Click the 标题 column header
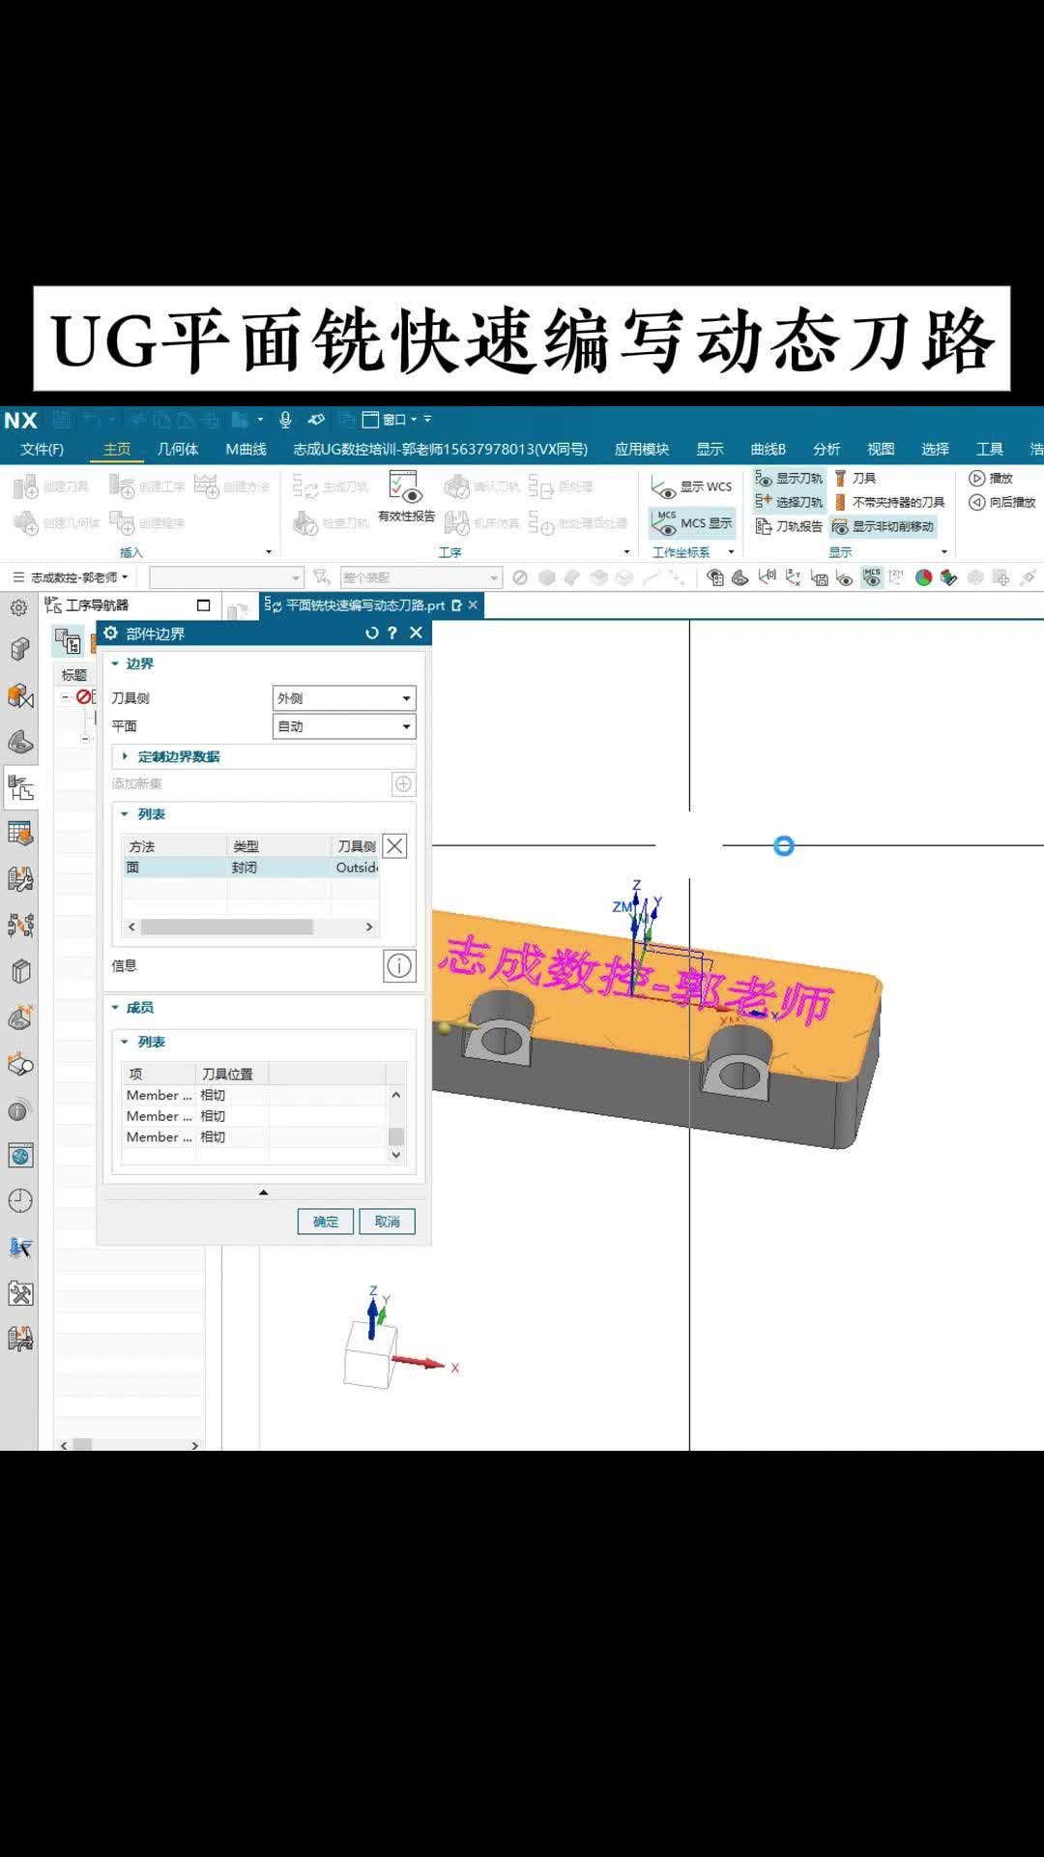1044x1857 pixels. 74,675
